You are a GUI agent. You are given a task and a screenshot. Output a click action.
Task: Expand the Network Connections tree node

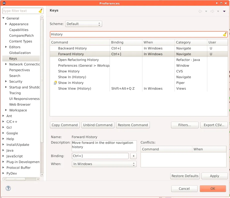pos(6,64)
